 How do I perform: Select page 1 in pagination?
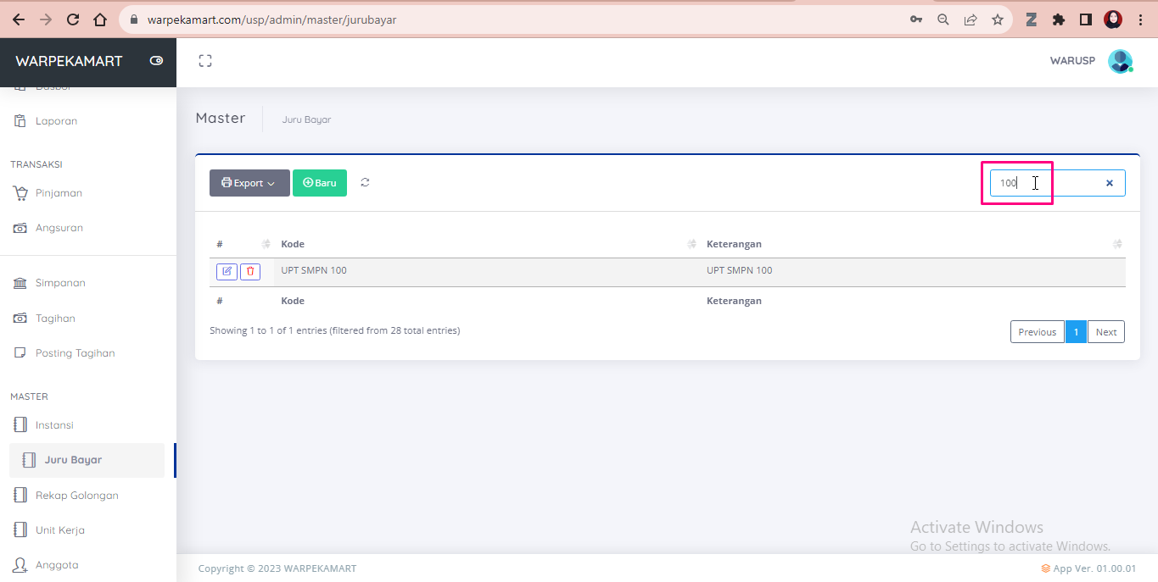click(x=1076, y=332)
